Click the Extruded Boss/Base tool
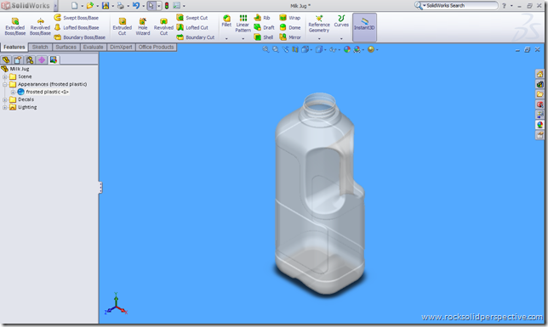 [x=15, y=26]
